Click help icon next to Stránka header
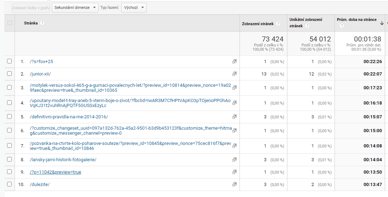Screen dimensions: 388x197 [x=42, y=23]
